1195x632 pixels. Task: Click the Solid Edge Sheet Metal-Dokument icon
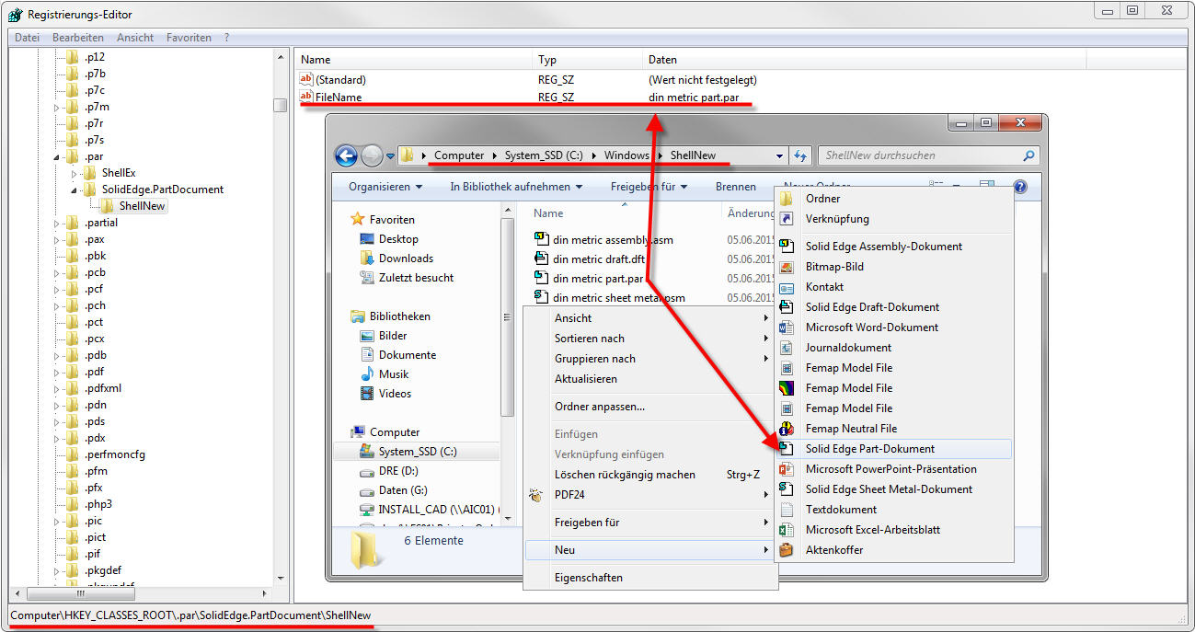(787, 489)
